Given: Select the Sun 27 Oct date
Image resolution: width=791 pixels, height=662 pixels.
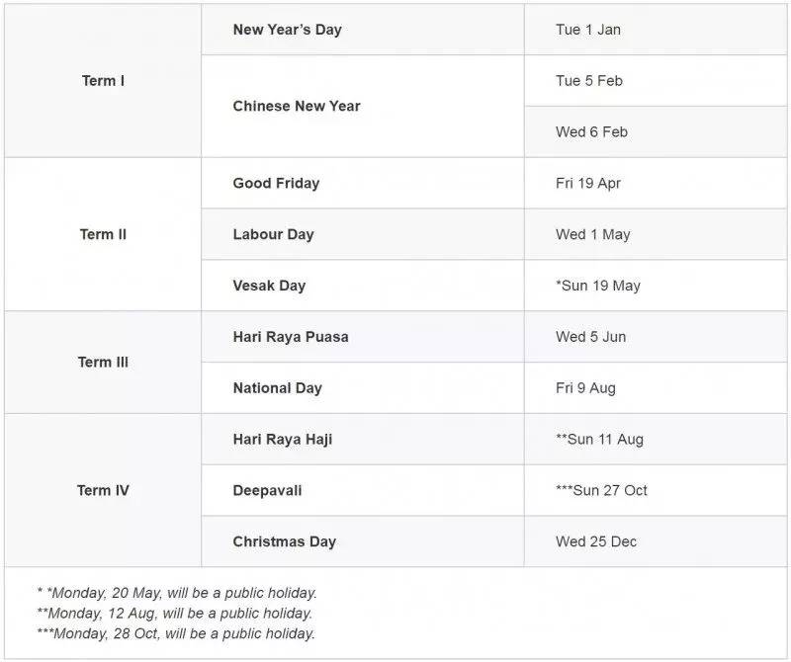Looking at the screenshot, I should (601, 490).
